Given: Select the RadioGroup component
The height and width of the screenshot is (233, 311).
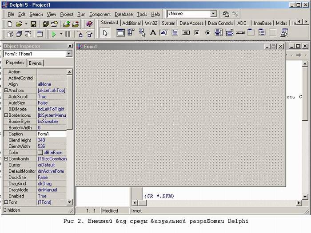Looking at the screenshot, I should [262, 32].
